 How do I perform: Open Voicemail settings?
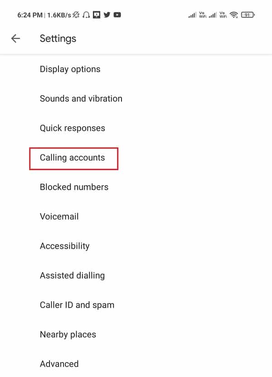(x=59, y=217)
